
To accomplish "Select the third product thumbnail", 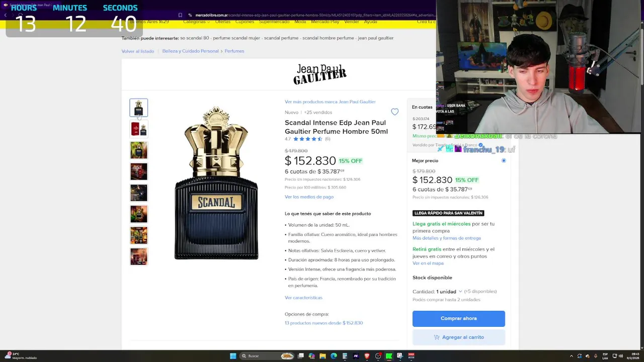I will (139, 150).
